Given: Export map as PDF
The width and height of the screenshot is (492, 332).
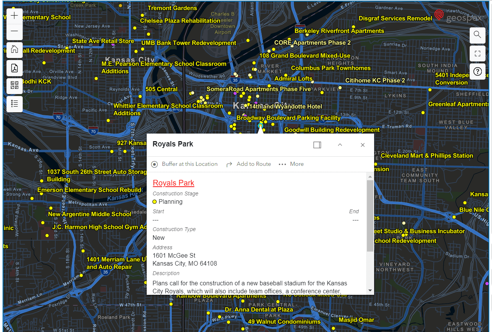Looking at the screenshot, I should [14, 68].
